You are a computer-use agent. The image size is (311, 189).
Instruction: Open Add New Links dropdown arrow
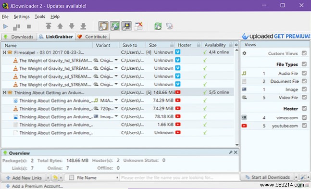48,177
